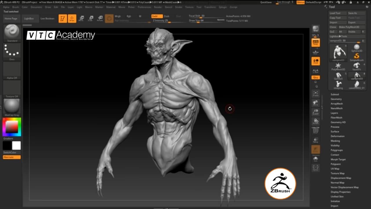Open the Zplugin menu
Screen dimensions: 371x209
click(x=222, y=7)
